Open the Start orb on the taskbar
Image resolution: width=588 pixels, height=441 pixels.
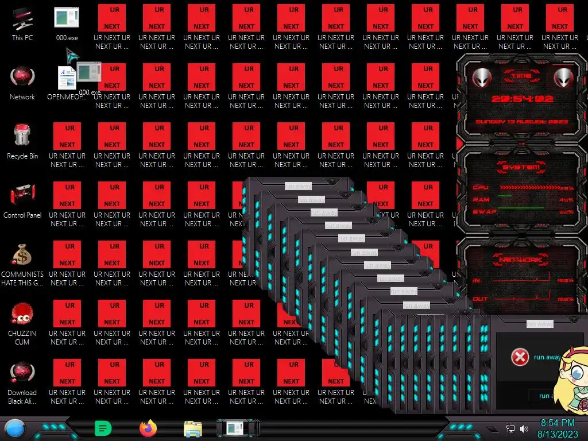(x=15, y=429)
